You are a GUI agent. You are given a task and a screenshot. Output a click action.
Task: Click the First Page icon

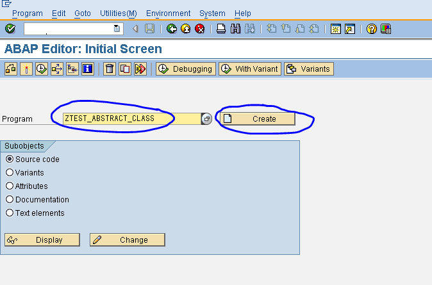[x=271, y=29]
